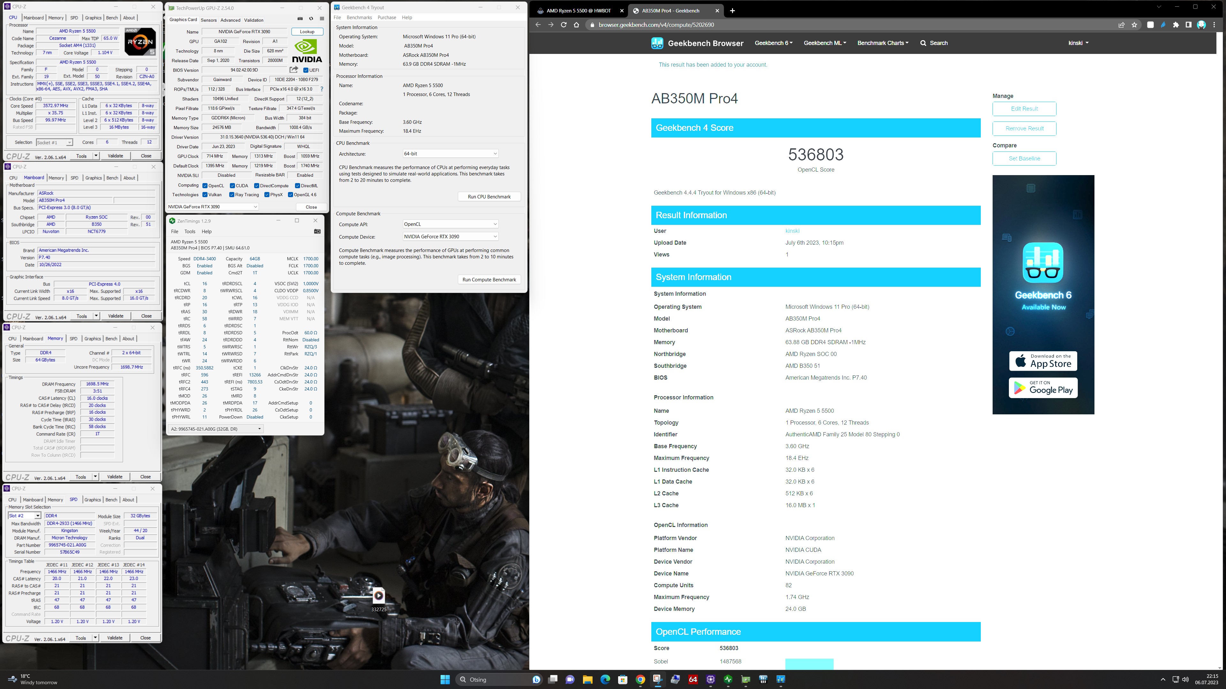Toggle the PhysX checkbox
Screen dimensions: 1226x689
pyautogui.click(x=267, y=195)
